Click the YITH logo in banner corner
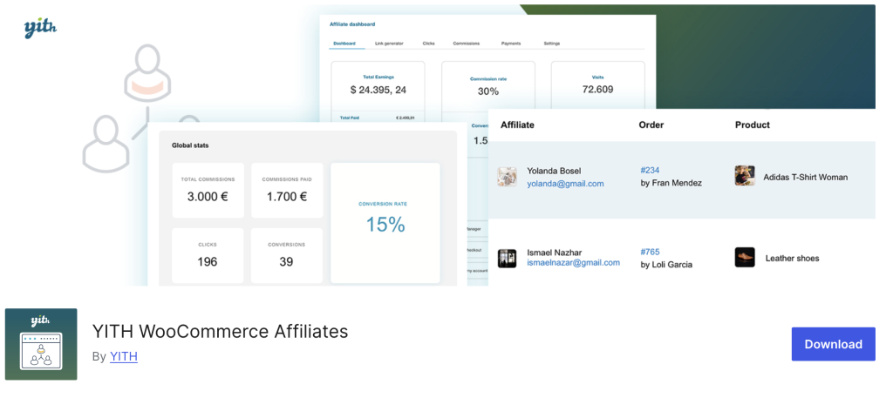893x398 pixels. coord(40,28)
